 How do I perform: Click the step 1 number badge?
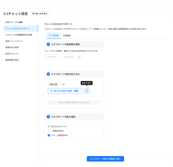48,44
